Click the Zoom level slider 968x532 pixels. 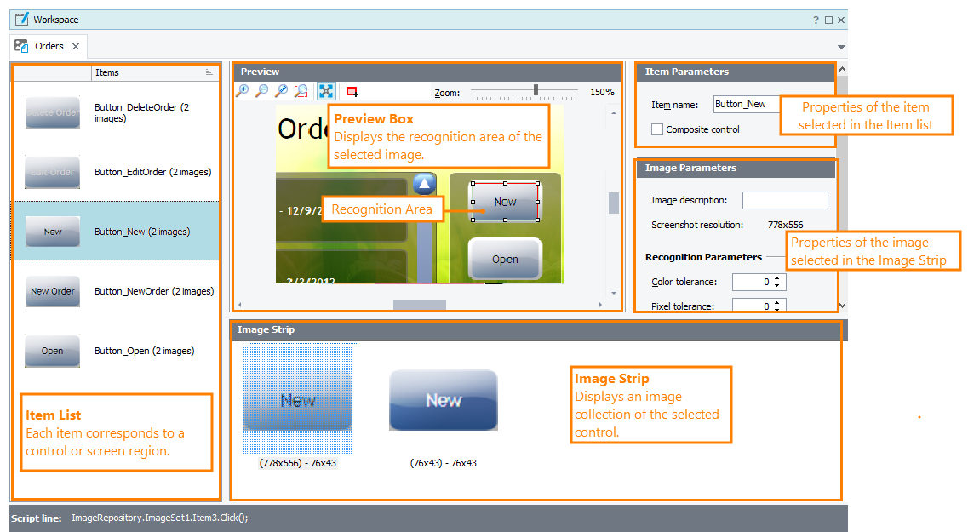(535, 91)
